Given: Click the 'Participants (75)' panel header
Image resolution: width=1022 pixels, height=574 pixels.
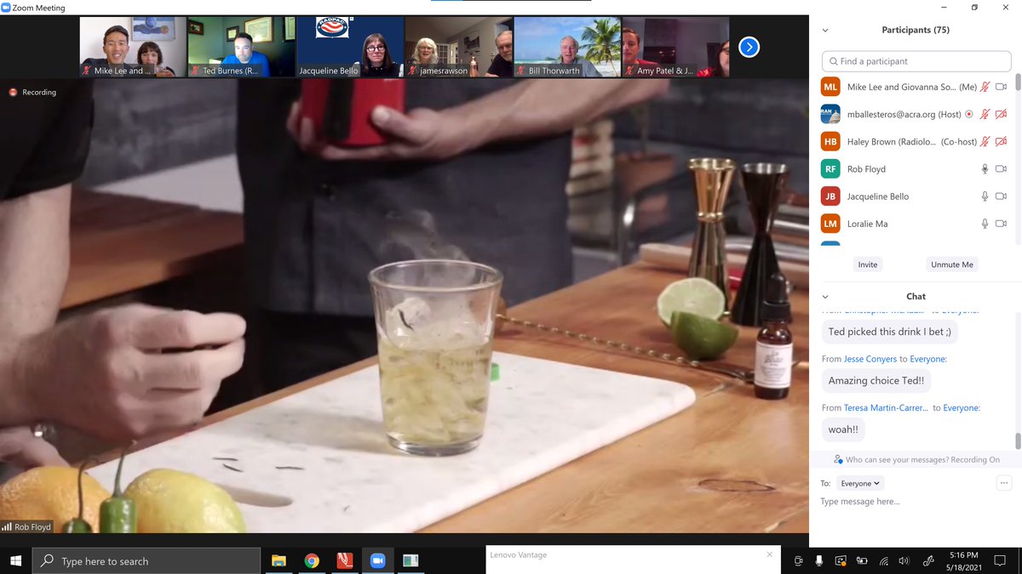Looking at the screenshot, I should tap(916, 30).
